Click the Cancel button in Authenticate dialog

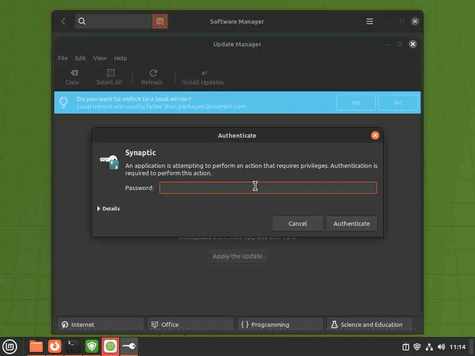pos(297,223)
